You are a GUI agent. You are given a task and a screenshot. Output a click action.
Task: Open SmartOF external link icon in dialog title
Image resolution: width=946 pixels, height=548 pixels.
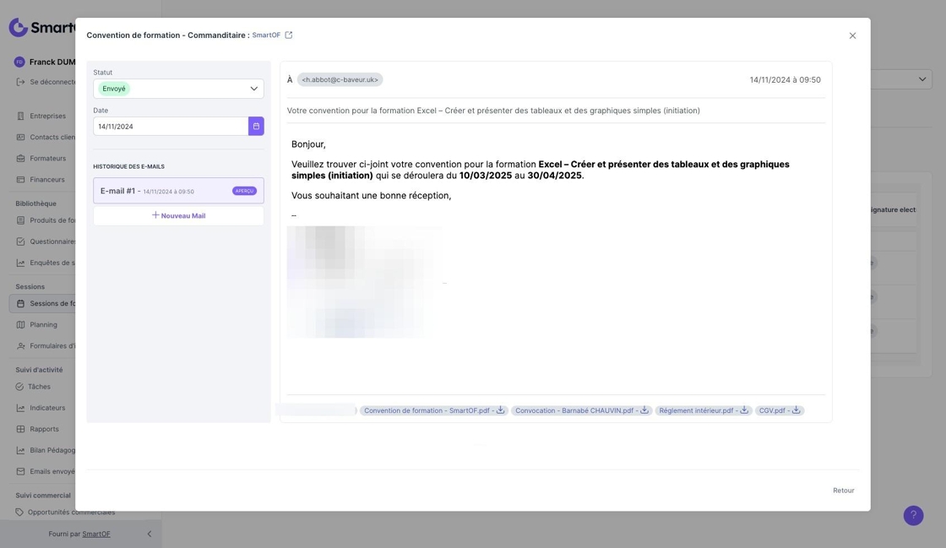point(289,35)
